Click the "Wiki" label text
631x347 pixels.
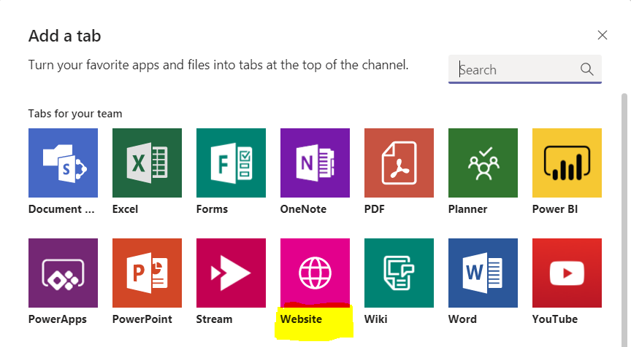[376, 319]
